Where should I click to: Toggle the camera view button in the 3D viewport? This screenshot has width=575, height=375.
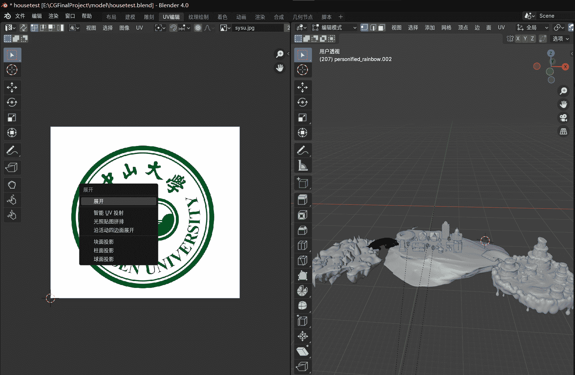click(563, 118)
